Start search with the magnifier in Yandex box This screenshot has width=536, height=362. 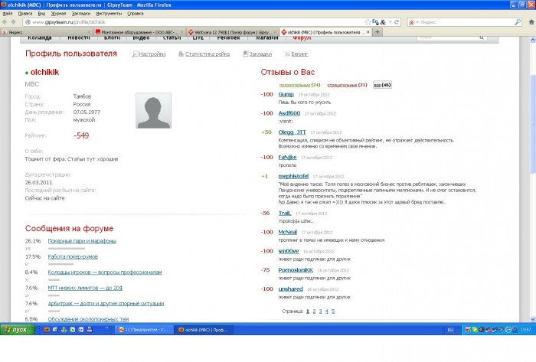(x=518, y=22)
